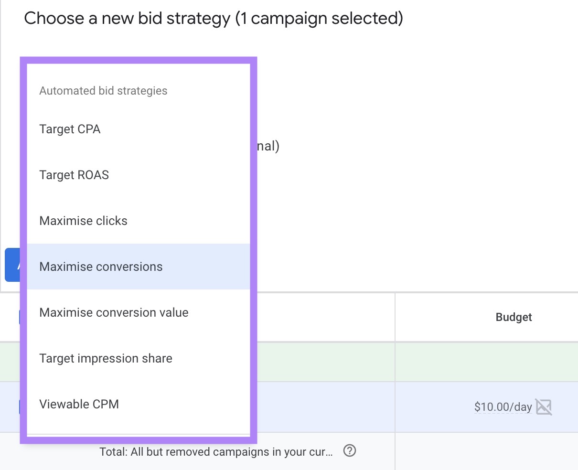The height and width of the screenshot is (470, 578).
Task: Select Target impression share strategy
Action: [x=106, y=358]
